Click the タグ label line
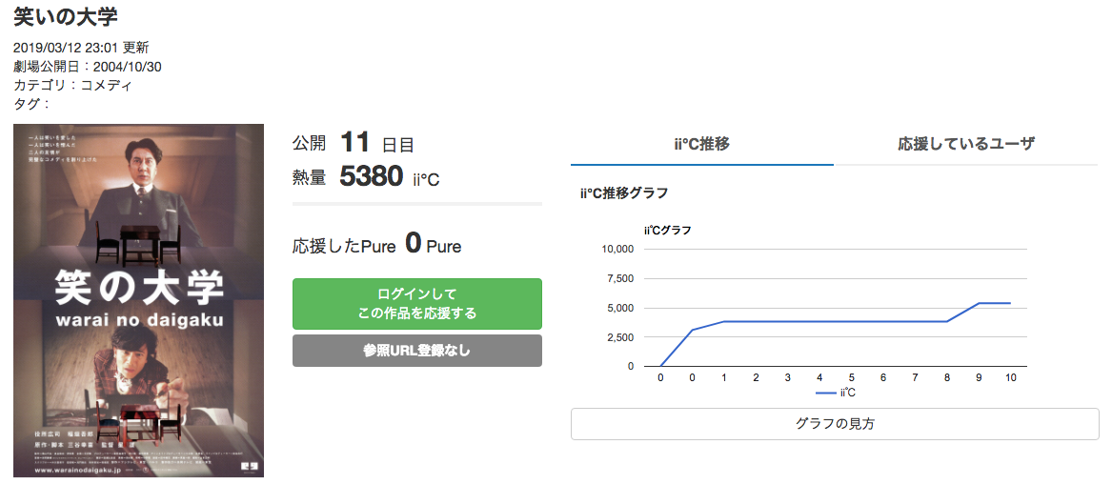The image size is (1112, 485). point(30,104)
